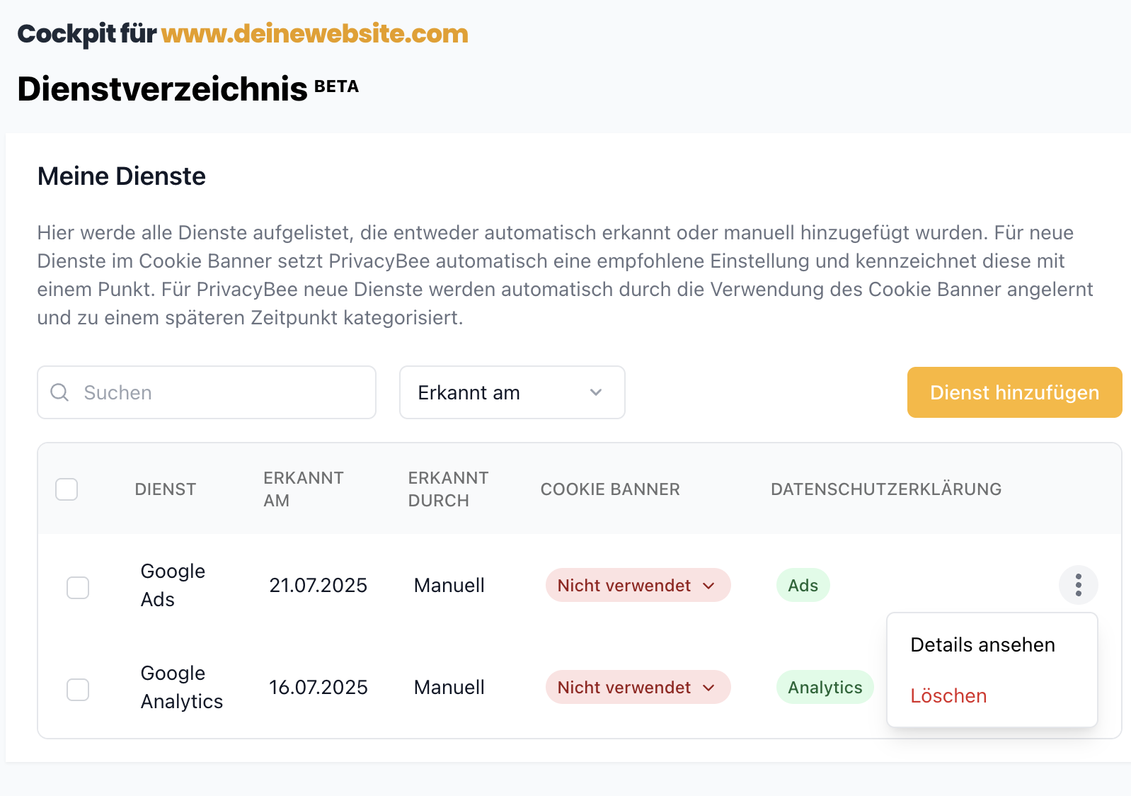Toggle the select-all services checkbox
Viewport: 1131px width, 796px height.
[x=67, y=489]
